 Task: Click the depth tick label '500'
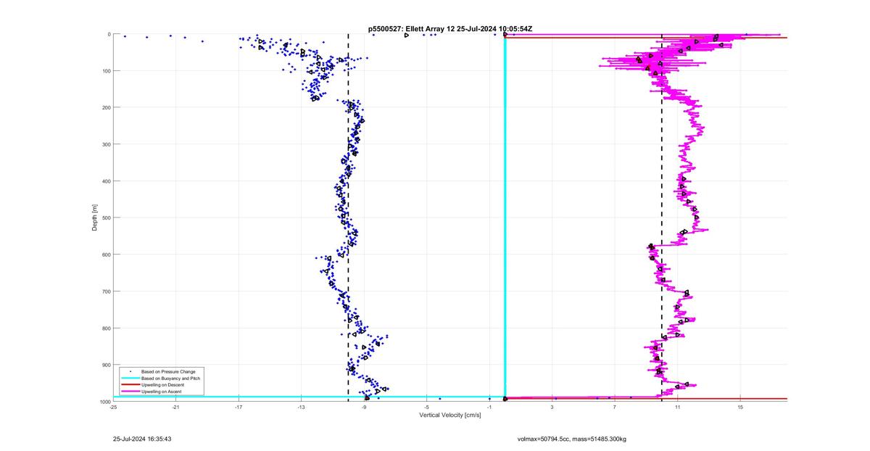106,218
